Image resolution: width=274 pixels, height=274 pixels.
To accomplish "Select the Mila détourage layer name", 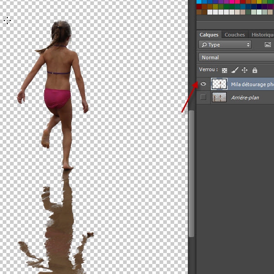I will click(x=252, y=84).
